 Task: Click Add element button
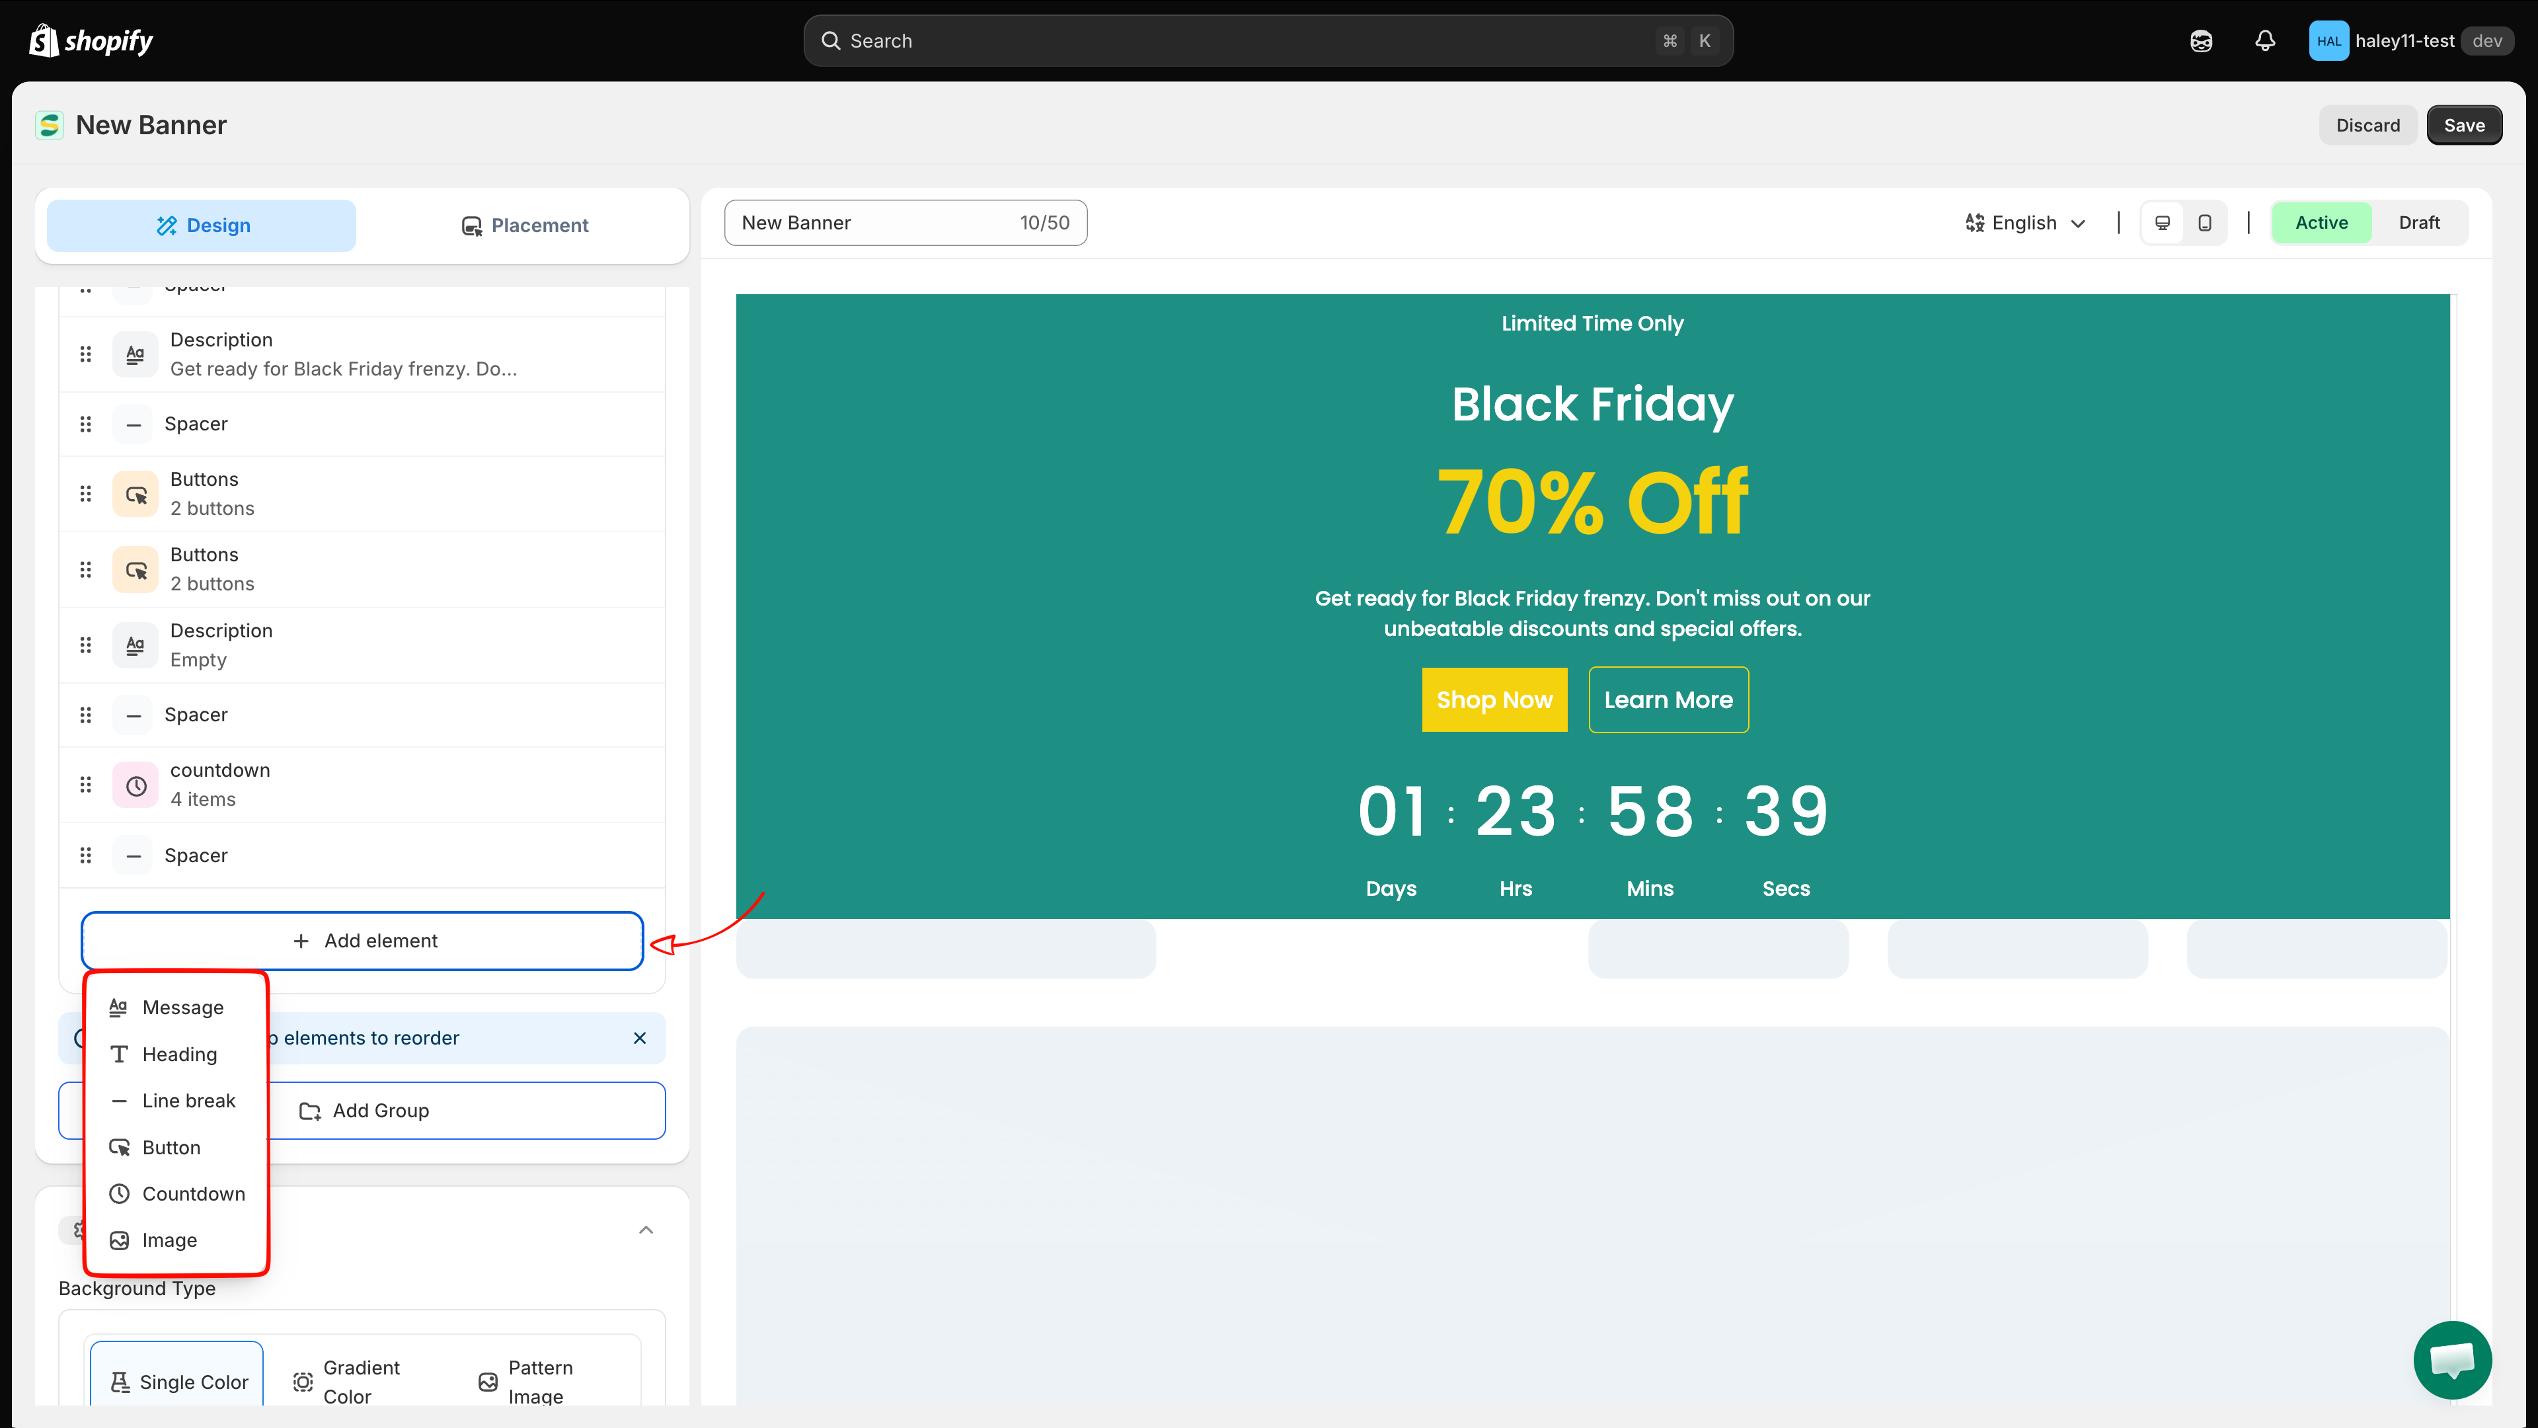(363, 941)
